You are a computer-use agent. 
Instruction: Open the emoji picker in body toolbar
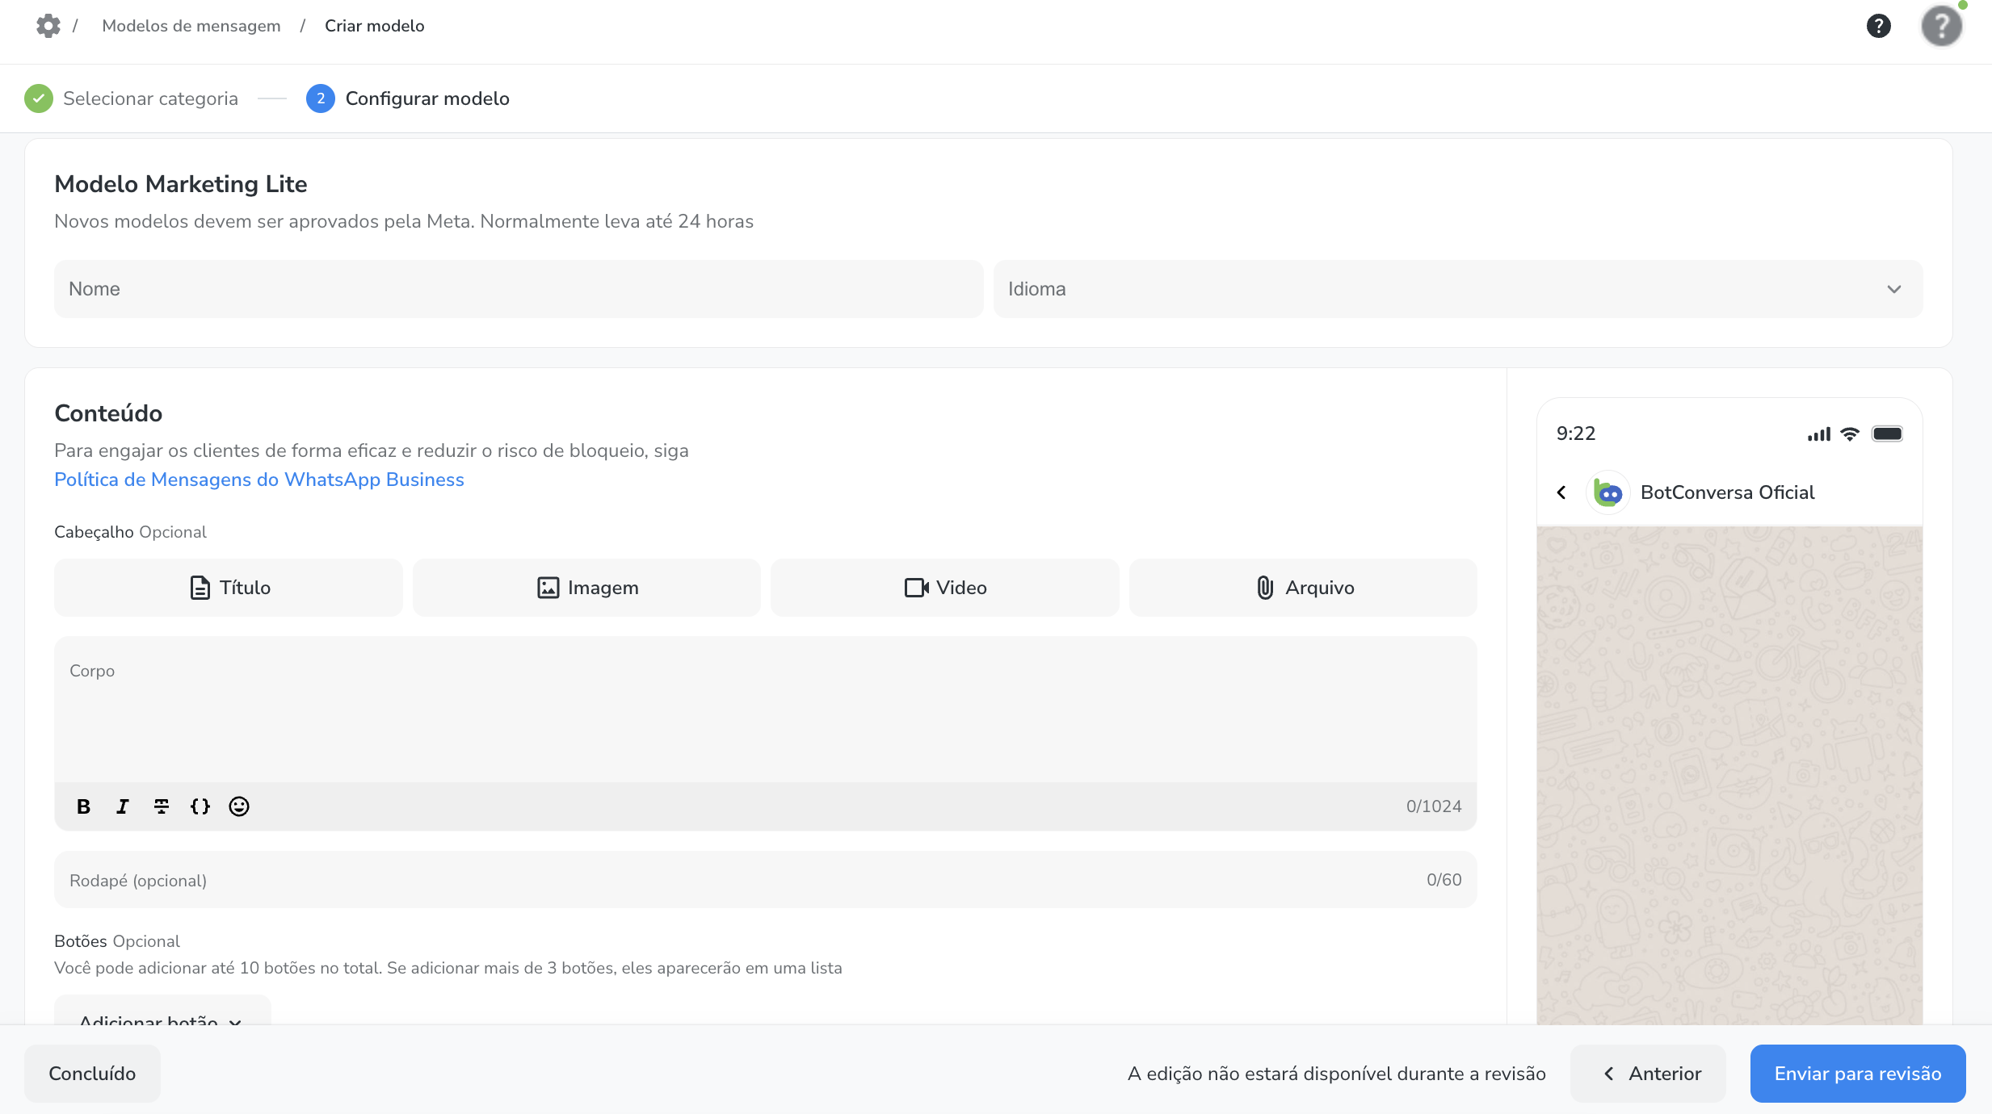click(239, 806)
